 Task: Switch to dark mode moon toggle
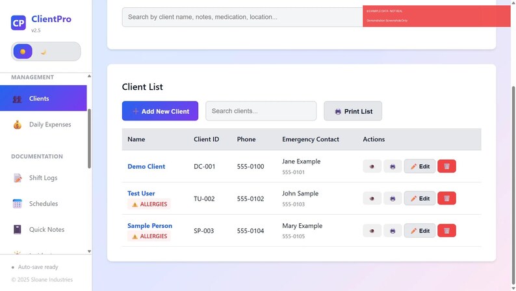click(x=43, y=51)
